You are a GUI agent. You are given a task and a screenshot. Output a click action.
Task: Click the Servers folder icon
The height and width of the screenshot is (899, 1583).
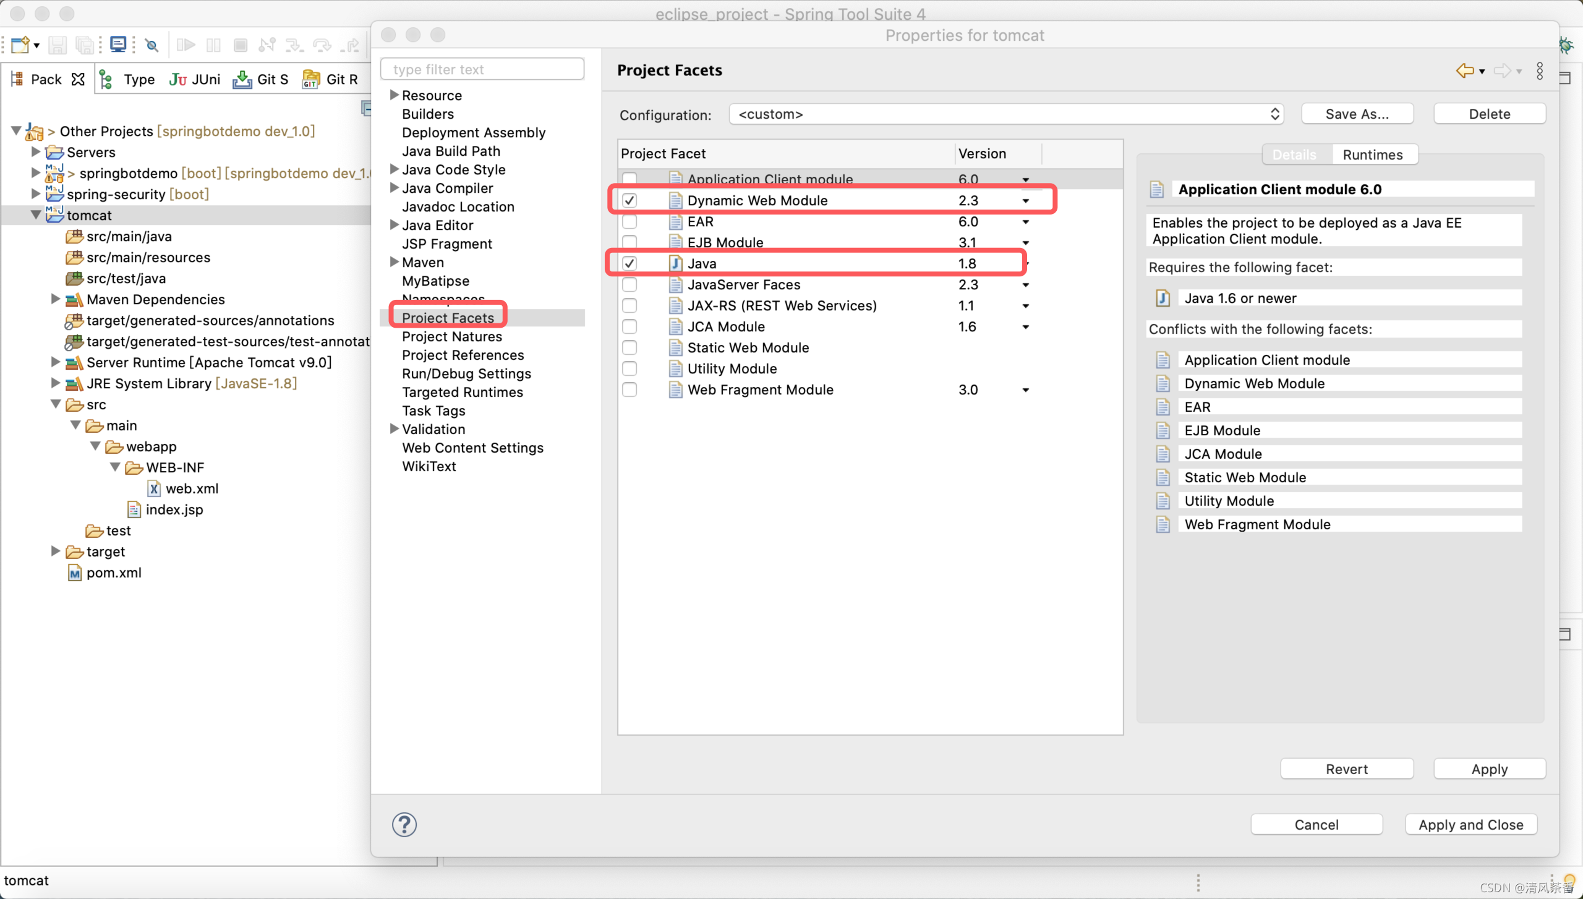[54, 151]
